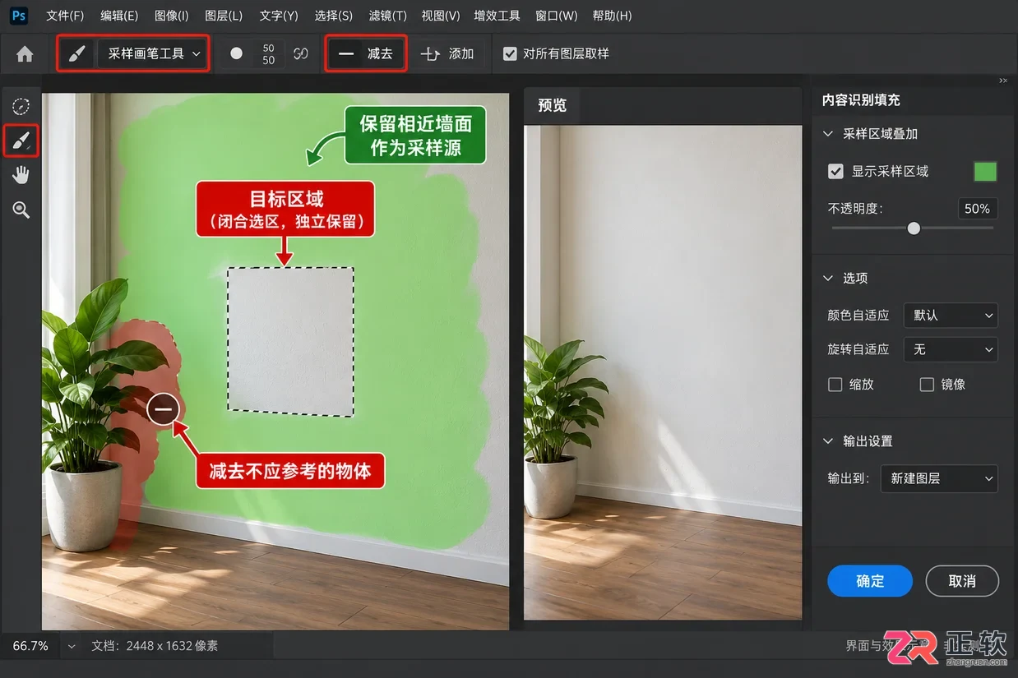Toggle 对所有图层取样 checkbox
The height and width of the screenshot is (678, 1018).
point(510,53)
